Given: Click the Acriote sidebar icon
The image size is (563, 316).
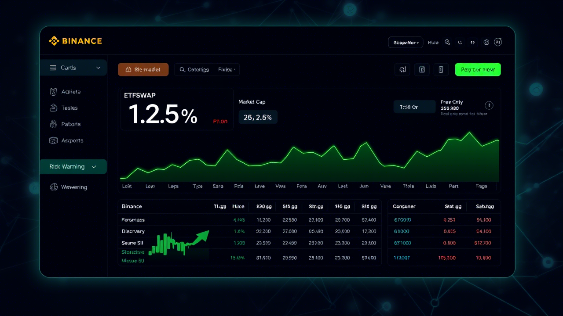Looking at the screenshot, I should [x=54, y=92].
